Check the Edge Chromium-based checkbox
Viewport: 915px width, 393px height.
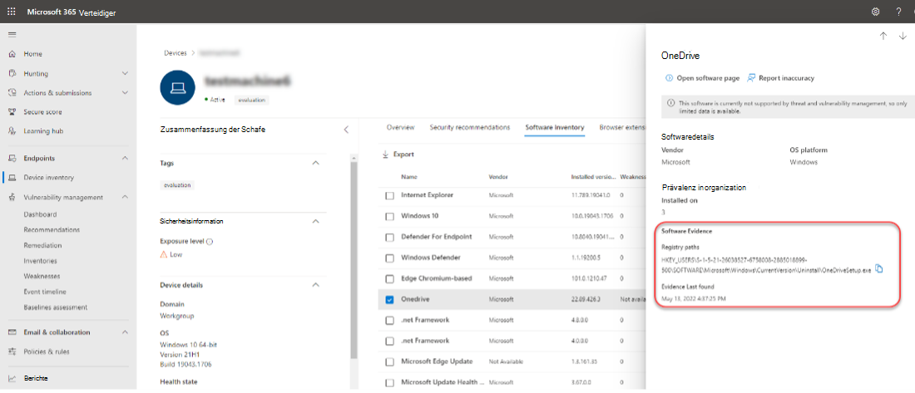click(x=389, y=278)
